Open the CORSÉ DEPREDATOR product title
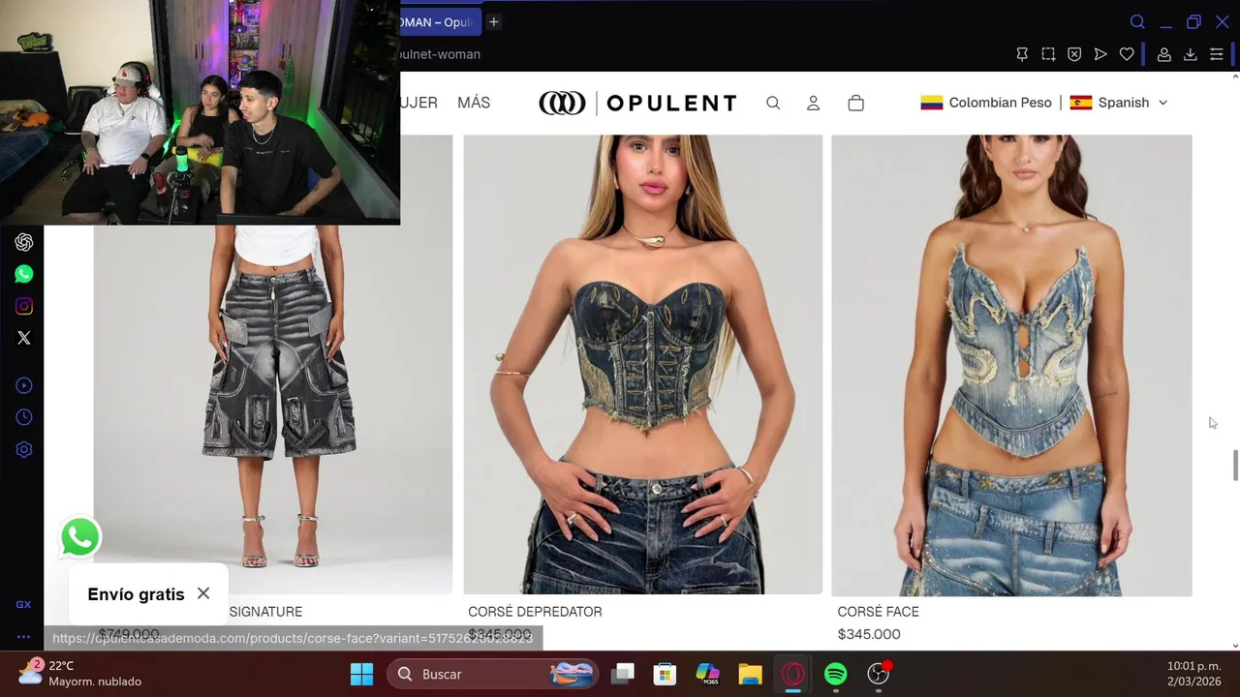 pos(535,612)
